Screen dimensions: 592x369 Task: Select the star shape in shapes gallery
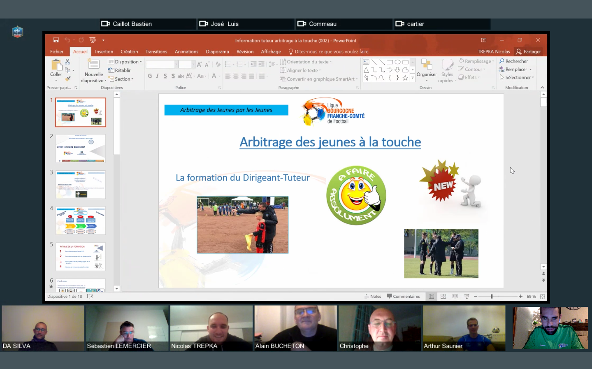point(405,77)
